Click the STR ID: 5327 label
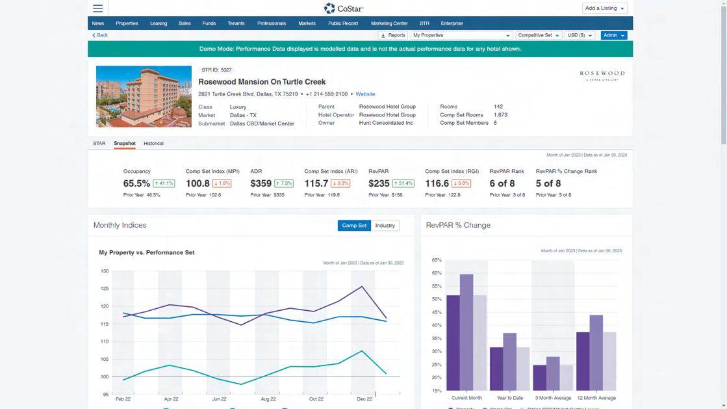Screen dimensions: 727x409 216,70
